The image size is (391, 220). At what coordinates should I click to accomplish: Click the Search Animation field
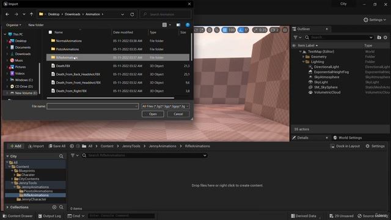click(166, 14)
